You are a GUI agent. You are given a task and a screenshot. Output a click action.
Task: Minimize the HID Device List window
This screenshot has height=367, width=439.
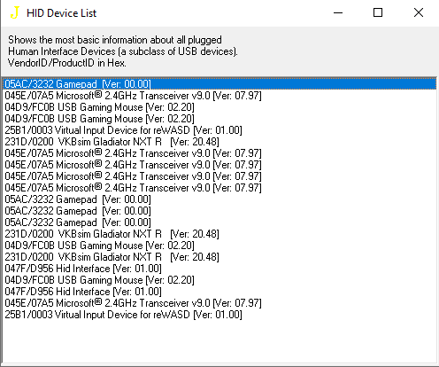coord(338,12)
